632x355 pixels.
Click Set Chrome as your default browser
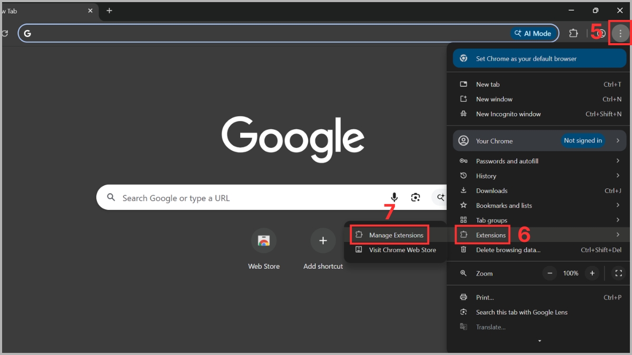(540, 59)
